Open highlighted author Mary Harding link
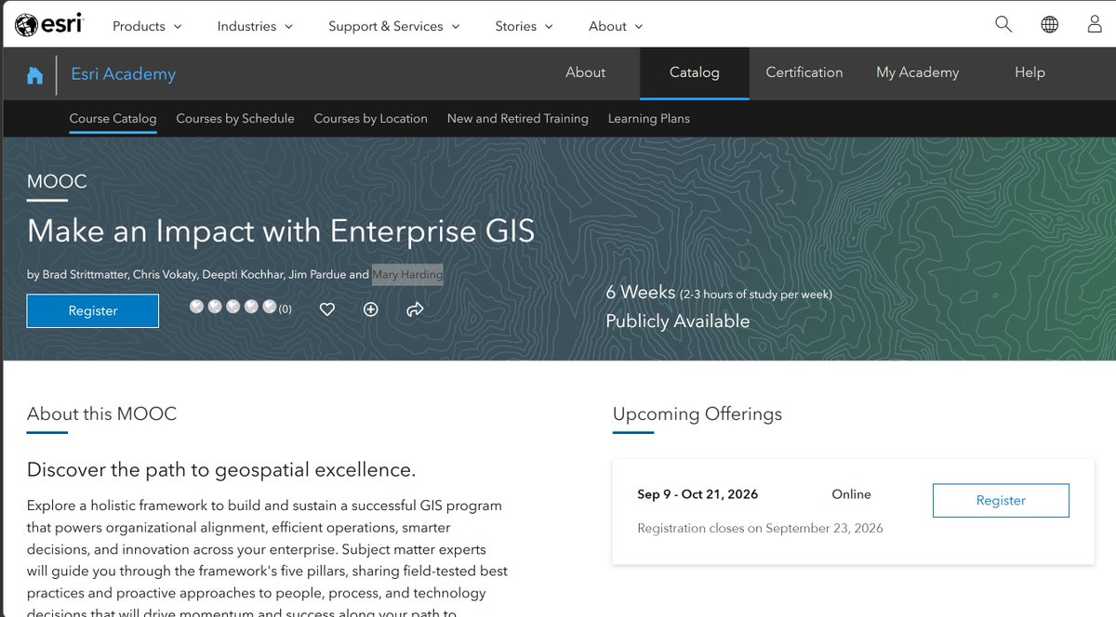 [x=407, y=274]
